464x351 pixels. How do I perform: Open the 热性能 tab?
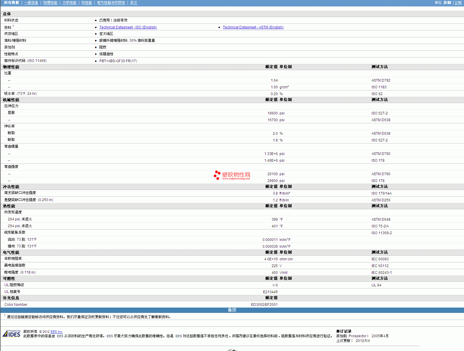click(87, 3)
